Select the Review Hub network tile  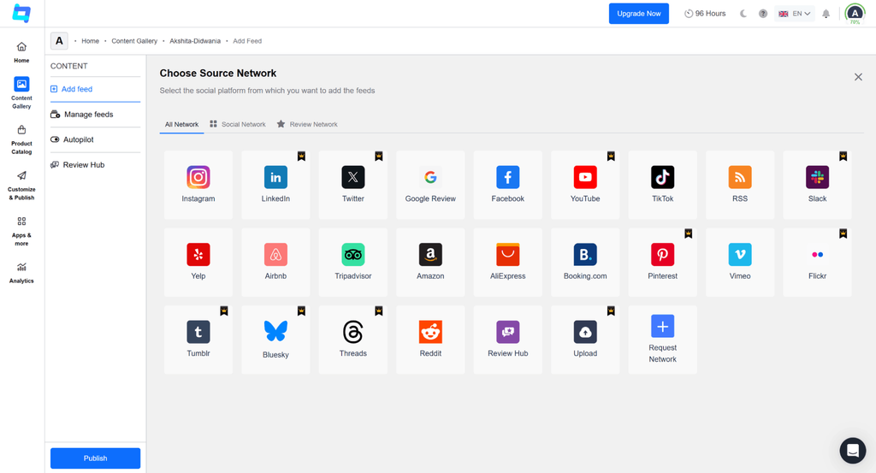click(x=508, y=340)
